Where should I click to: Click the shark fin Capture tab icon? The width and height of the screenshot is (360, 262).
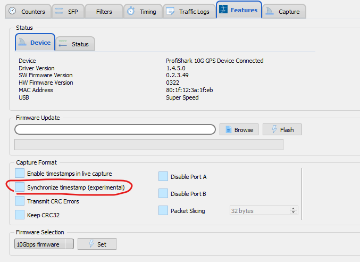pos(270,11)
